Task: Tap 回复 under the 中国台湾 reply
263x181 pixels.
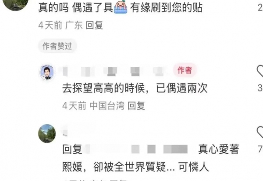Action: click(136, 106)
